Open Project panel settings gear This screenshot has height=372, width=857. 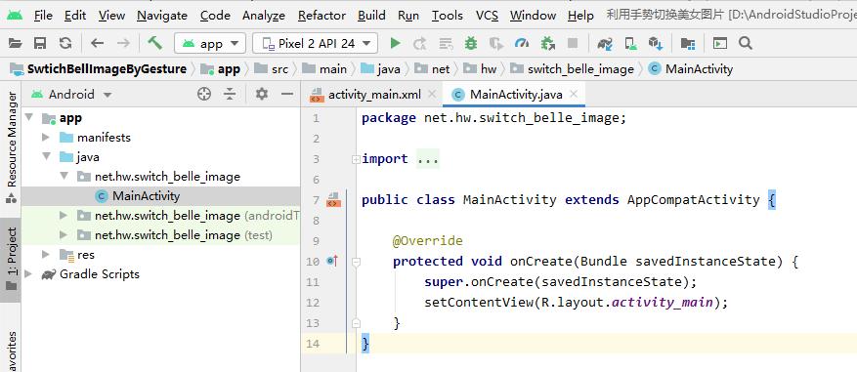[262, 94]
